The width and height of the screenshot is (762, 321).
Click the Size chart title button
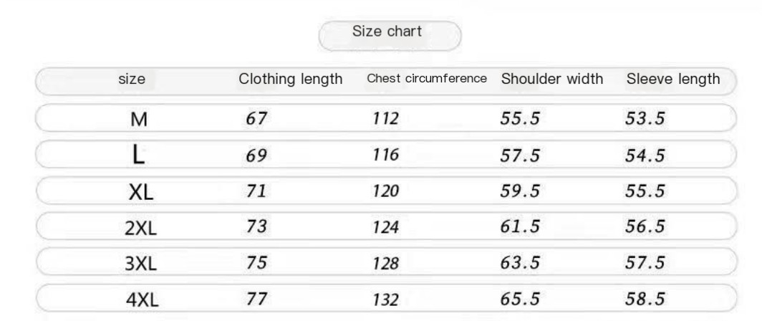(x=389, y=32)
